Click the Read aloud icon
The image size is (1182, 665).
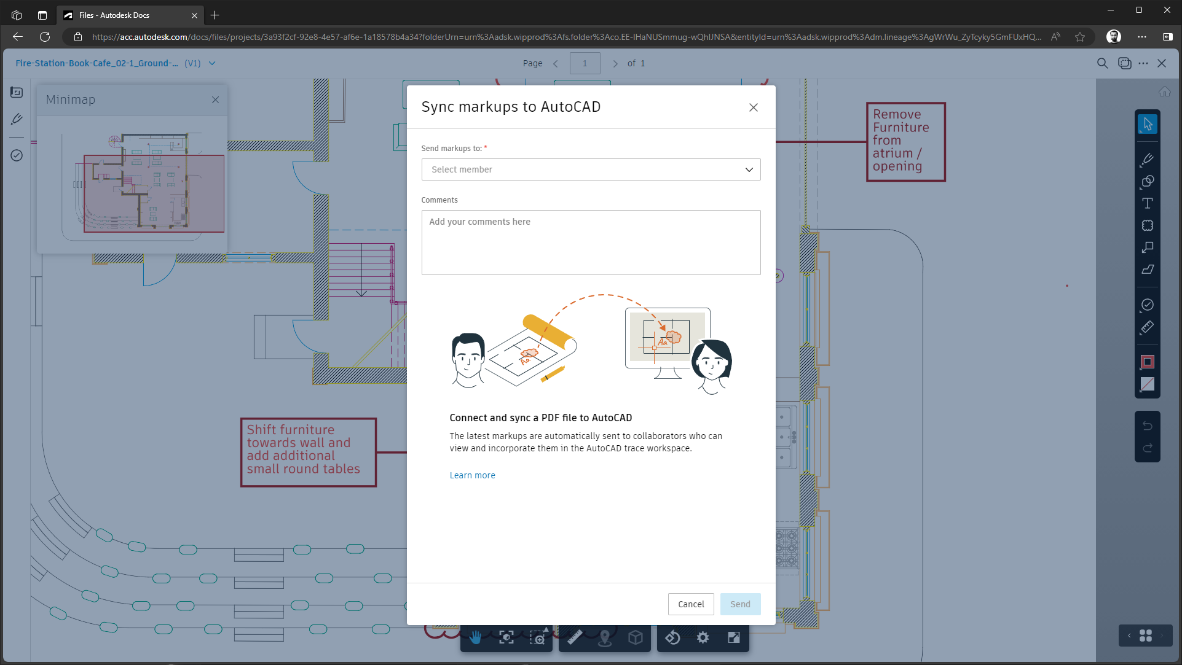[x=1055, y=37]
